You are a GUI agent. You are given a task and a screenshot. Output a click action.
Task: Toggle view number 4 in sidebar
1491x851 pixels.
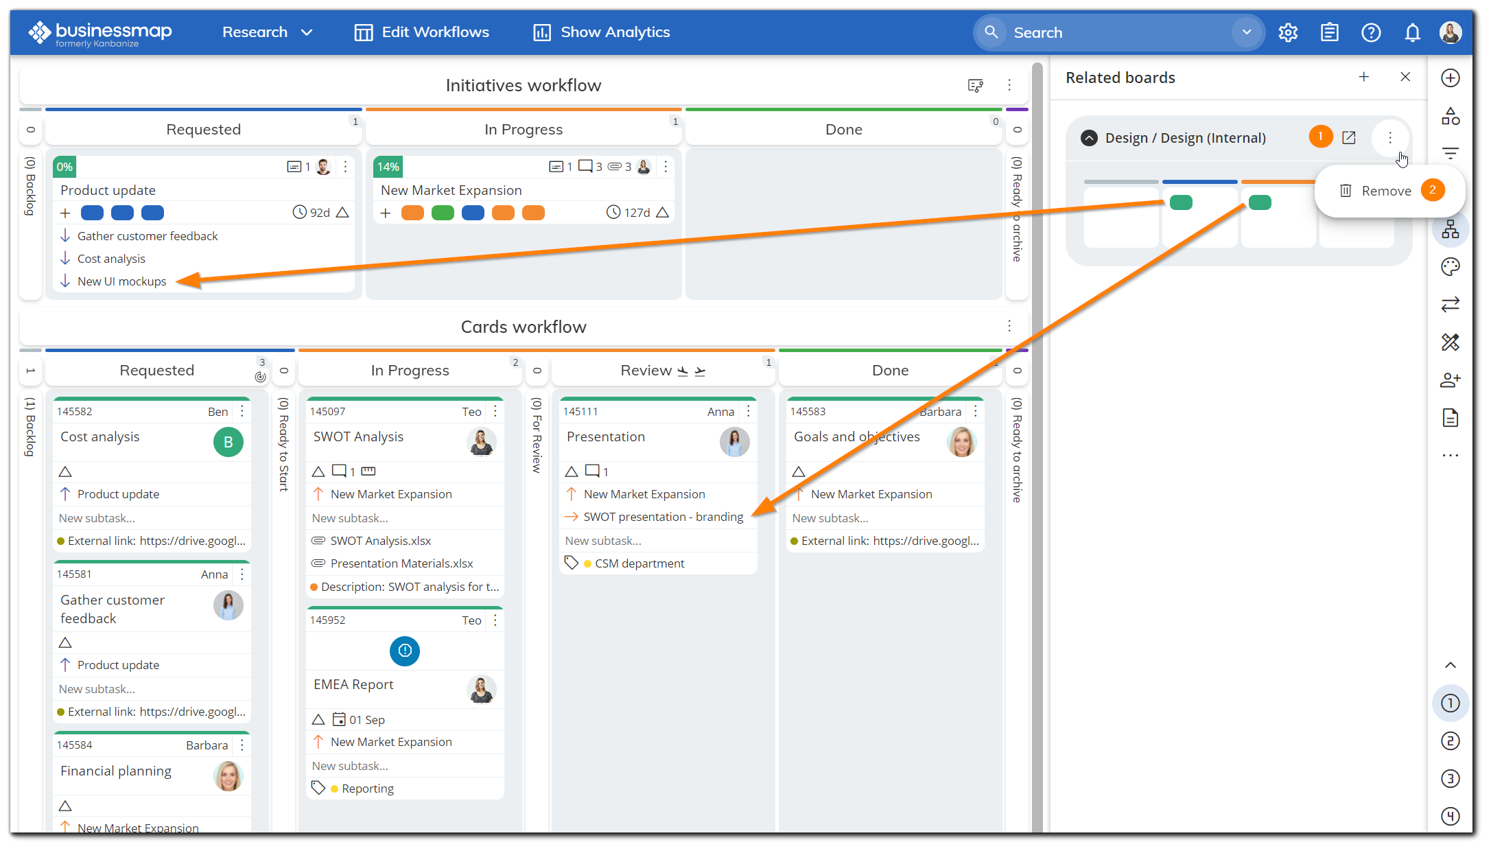(x=1450, y=816)
